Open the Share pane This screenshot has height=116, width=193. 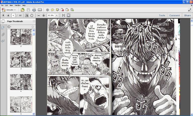click(187, 16)
